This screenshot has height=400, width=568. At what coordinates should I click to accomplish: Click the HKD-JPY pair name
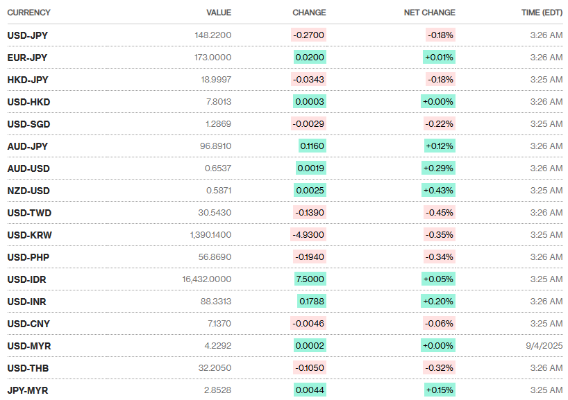pyautogui.click(x=28, y=80)
